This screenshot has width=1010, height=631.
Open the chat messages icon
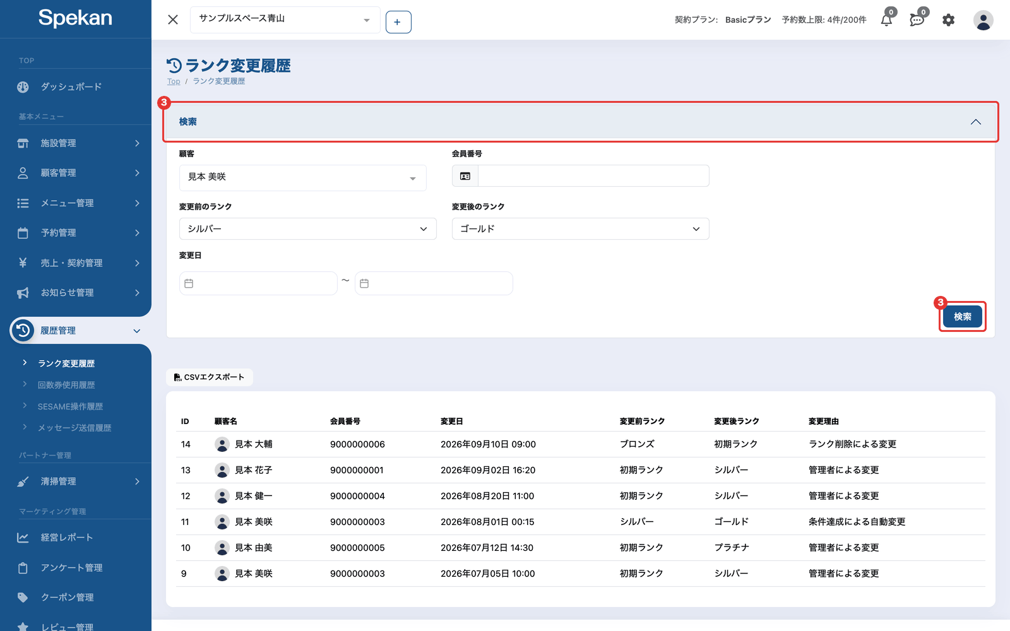point(917,20)
